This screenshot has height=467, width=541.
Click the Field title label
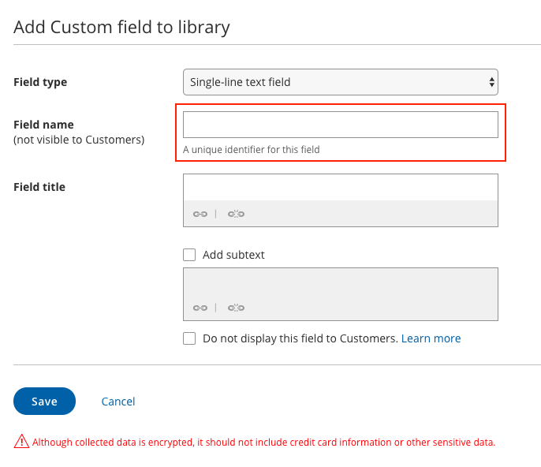click(x=39, y=187)
